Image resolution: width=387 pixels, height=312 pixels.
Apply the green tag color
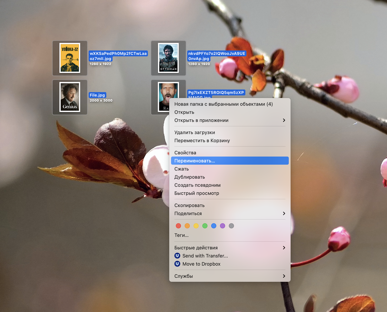[x=205, y=226]
